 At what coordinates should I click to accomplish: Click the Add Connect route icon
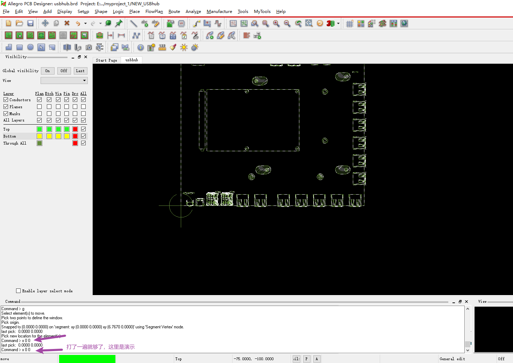click(197, 23)
